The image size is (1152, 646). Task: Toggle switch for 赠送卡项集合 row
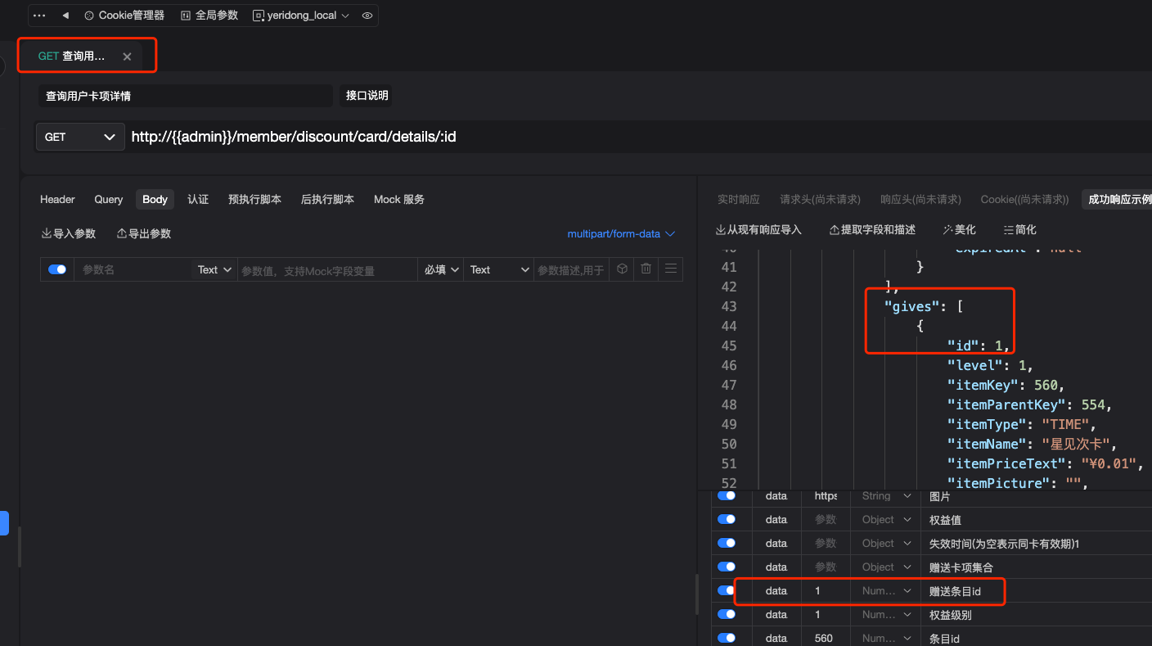click(x=726, y=567)
